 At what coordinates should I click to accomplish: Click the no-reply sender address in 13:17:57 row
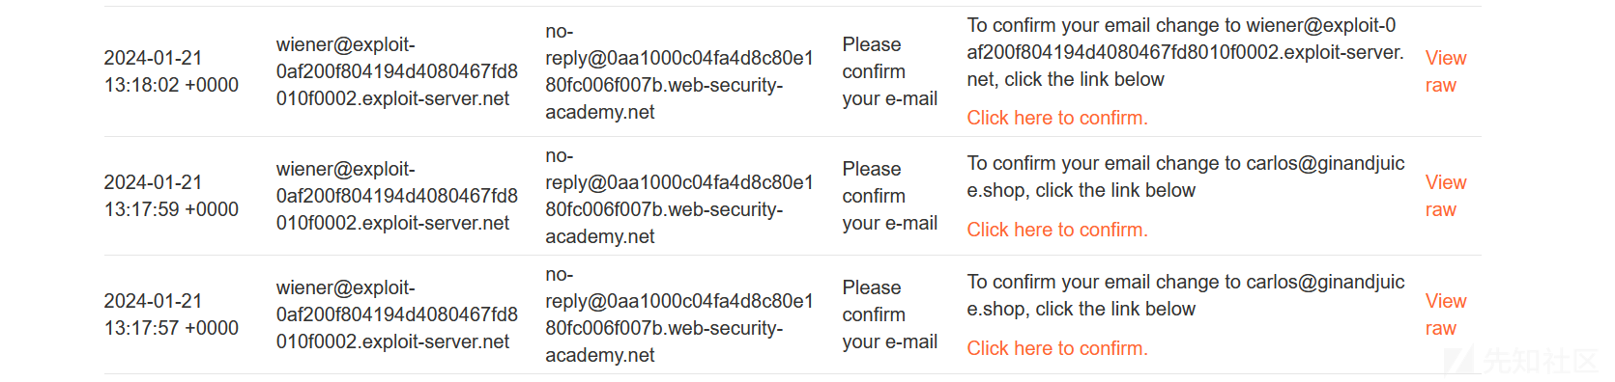(x=679, y=314)
